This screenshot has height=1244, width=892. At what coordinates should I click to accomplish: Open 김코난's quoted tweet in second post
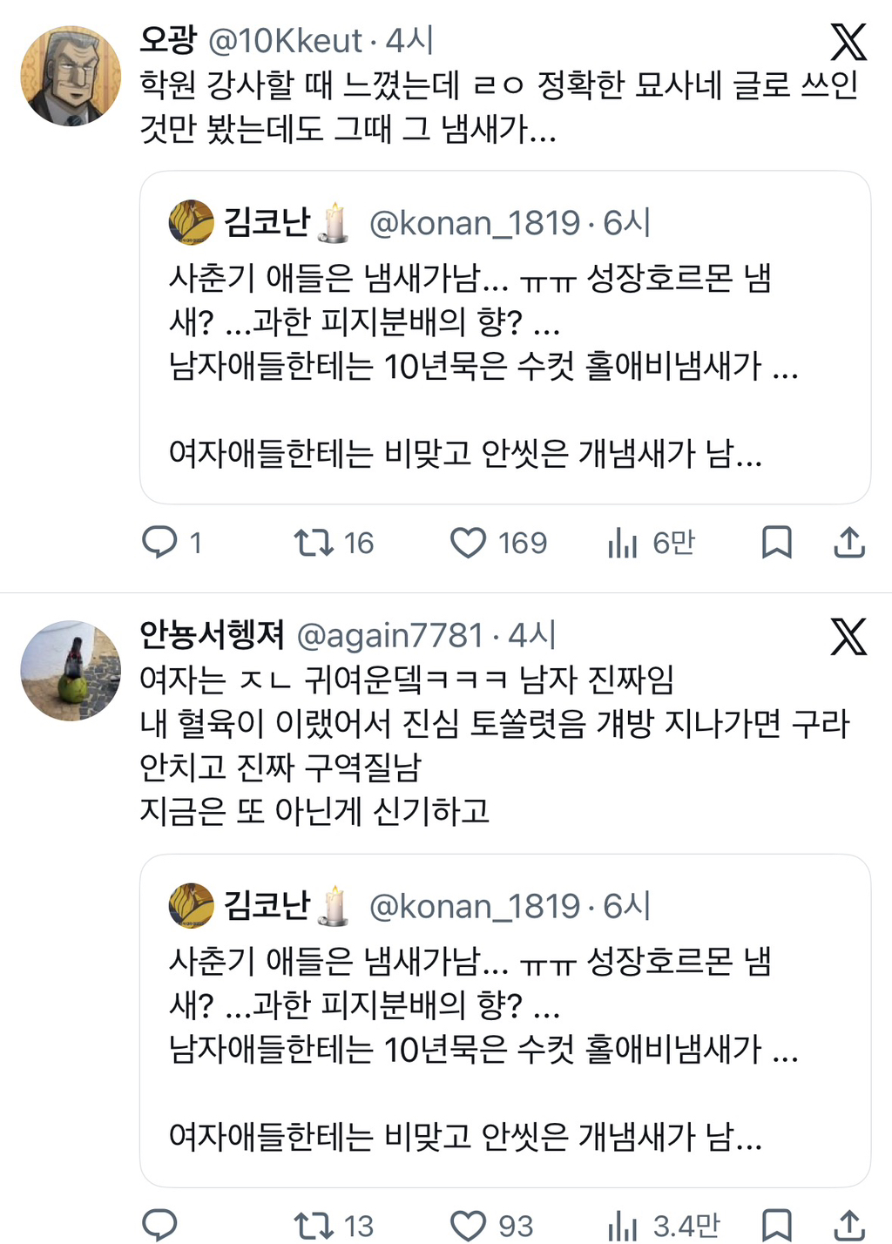[x=505, y=1020]
